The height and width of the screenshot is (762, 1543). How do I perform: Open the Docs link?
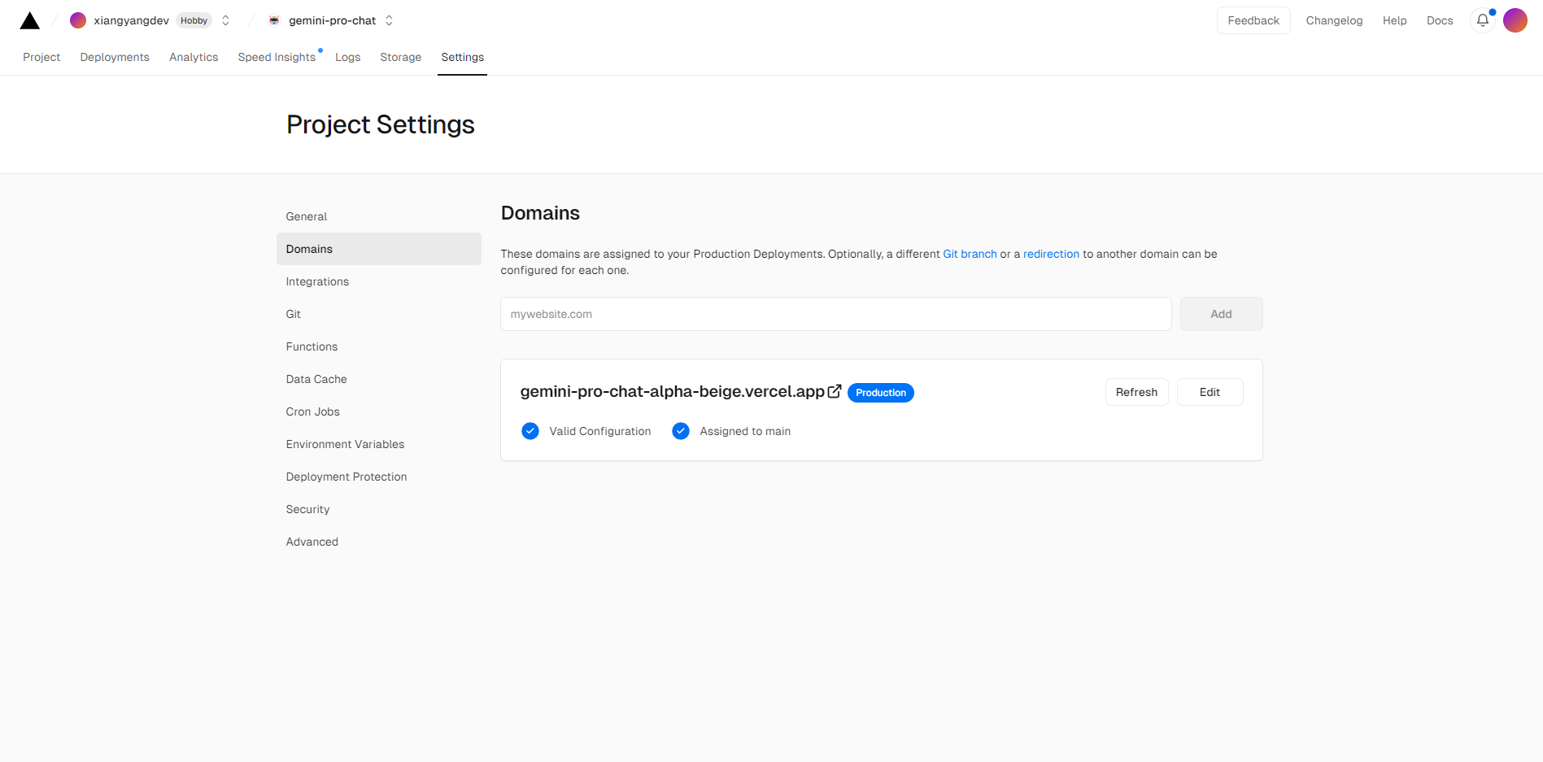1440,20
